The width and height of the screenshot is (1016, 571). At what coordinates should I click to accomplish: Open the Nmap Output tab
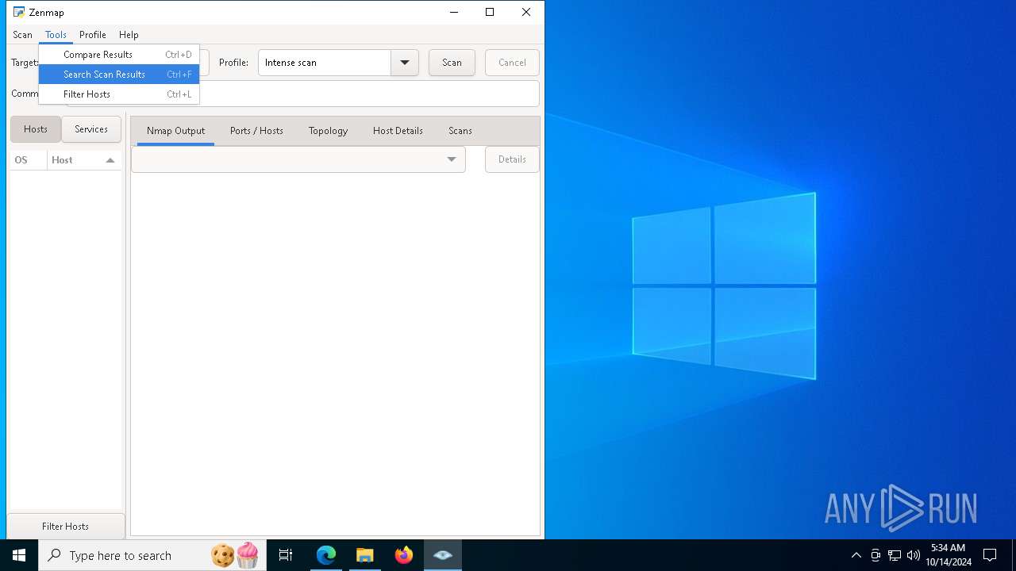(x=175, y=131)
